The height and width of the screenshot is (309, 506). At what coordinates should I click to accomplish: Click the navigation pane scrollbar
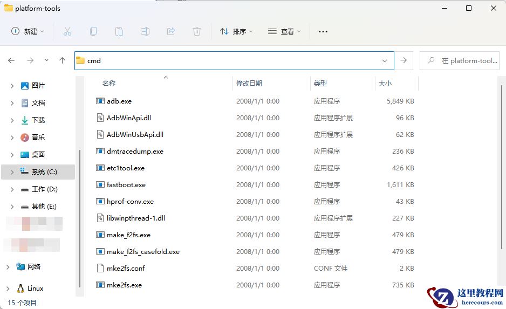pos(80,219)
